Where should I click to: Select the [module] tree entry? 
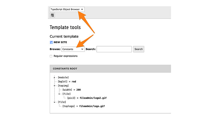tap(63, 77)
